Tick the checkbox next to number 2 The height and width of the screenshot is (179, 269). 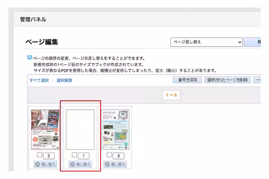click(x=40, y=155)
